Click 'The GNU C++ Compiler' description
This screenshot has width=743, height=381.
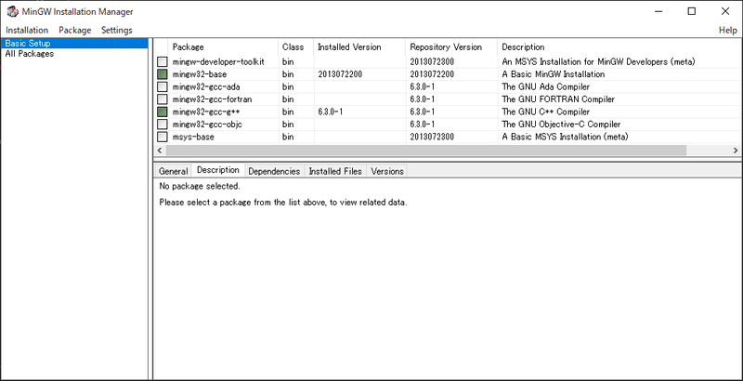546,112
